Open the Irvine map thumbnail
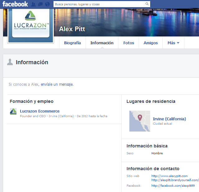The image size is (199, 192). [x=140, y=121]
